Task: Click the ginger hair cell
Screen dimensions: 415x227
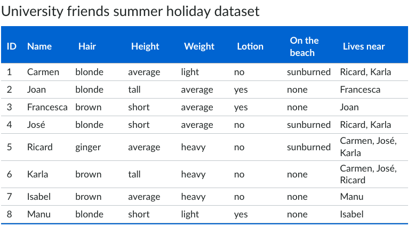Action: [88, 147]
